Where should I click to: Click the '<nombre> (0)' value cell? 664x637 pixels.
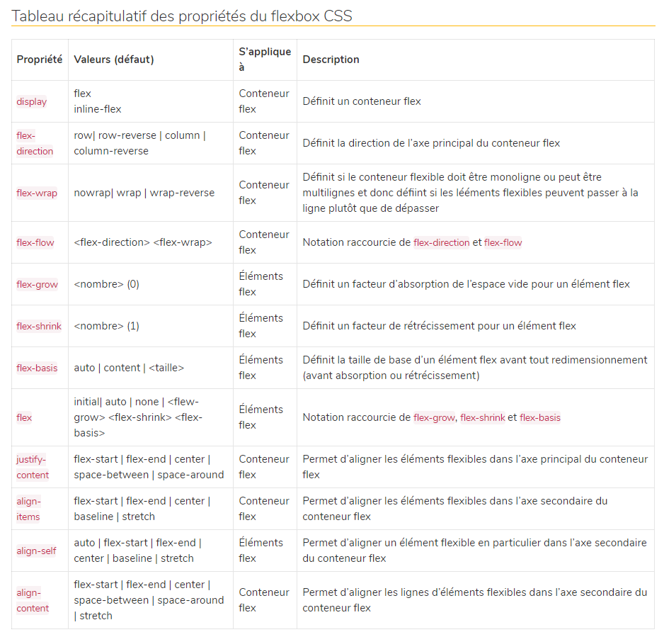click(x=107, y=284)
